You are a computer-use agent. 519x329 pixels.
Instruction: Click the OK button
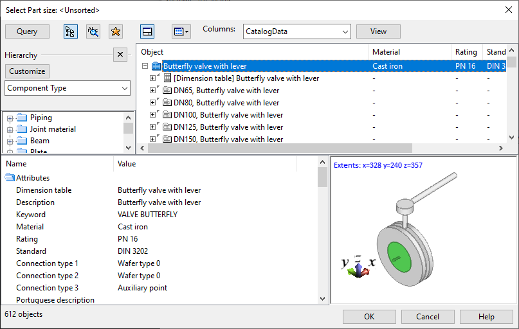pyautogui.click(x=369, y=317)
